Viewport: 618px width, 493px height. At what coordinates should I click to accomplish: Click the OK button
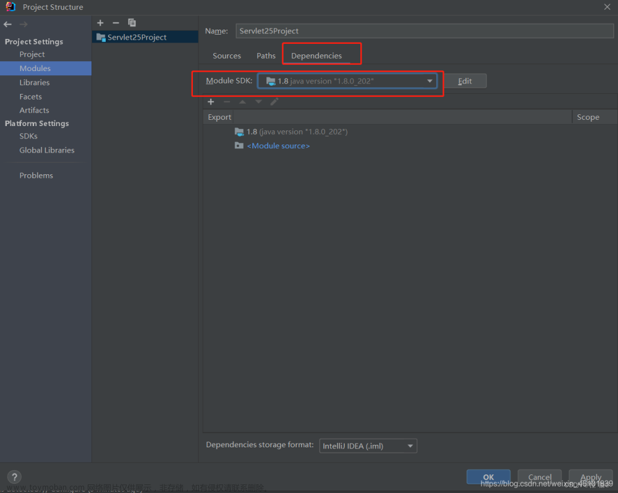(488, 477)
